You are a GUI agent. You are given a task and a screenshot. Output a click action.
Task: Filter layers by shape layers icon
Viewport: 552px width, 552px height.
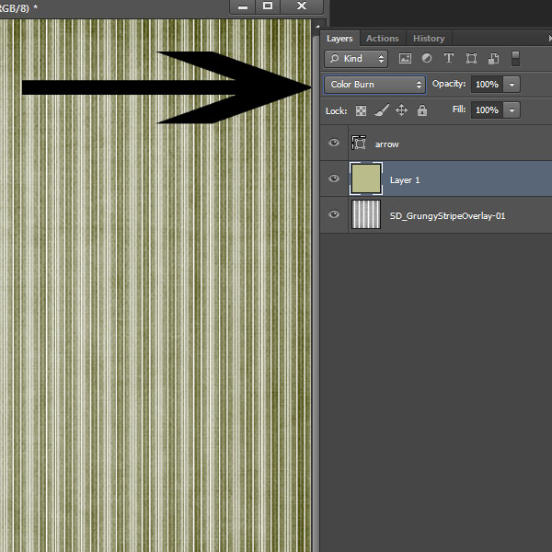[471, 59]
